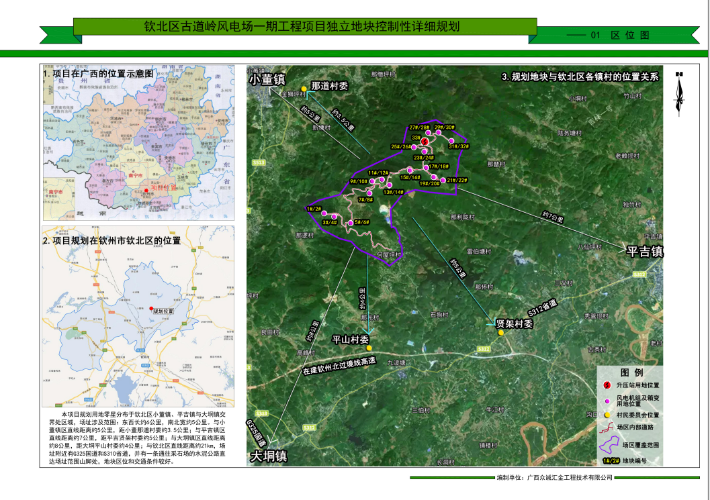This screenshot has width=710, height=500.
Task: Click the red booster station marker at 33#
Action: click(x=425, y=141)
